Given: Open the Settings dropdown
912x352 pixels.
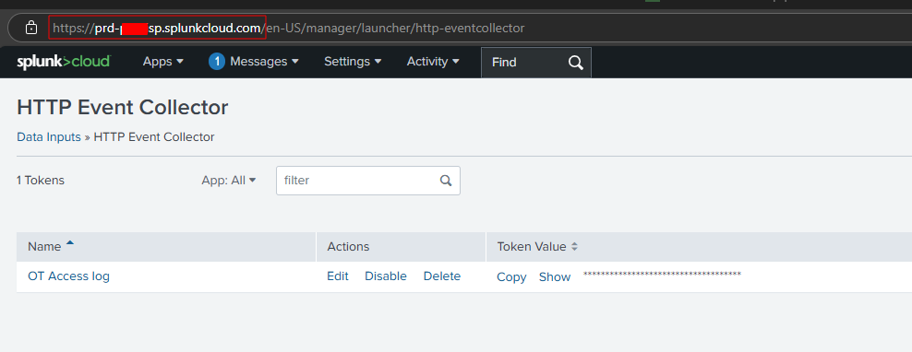Looking at the screenshot, I should 353,62.
